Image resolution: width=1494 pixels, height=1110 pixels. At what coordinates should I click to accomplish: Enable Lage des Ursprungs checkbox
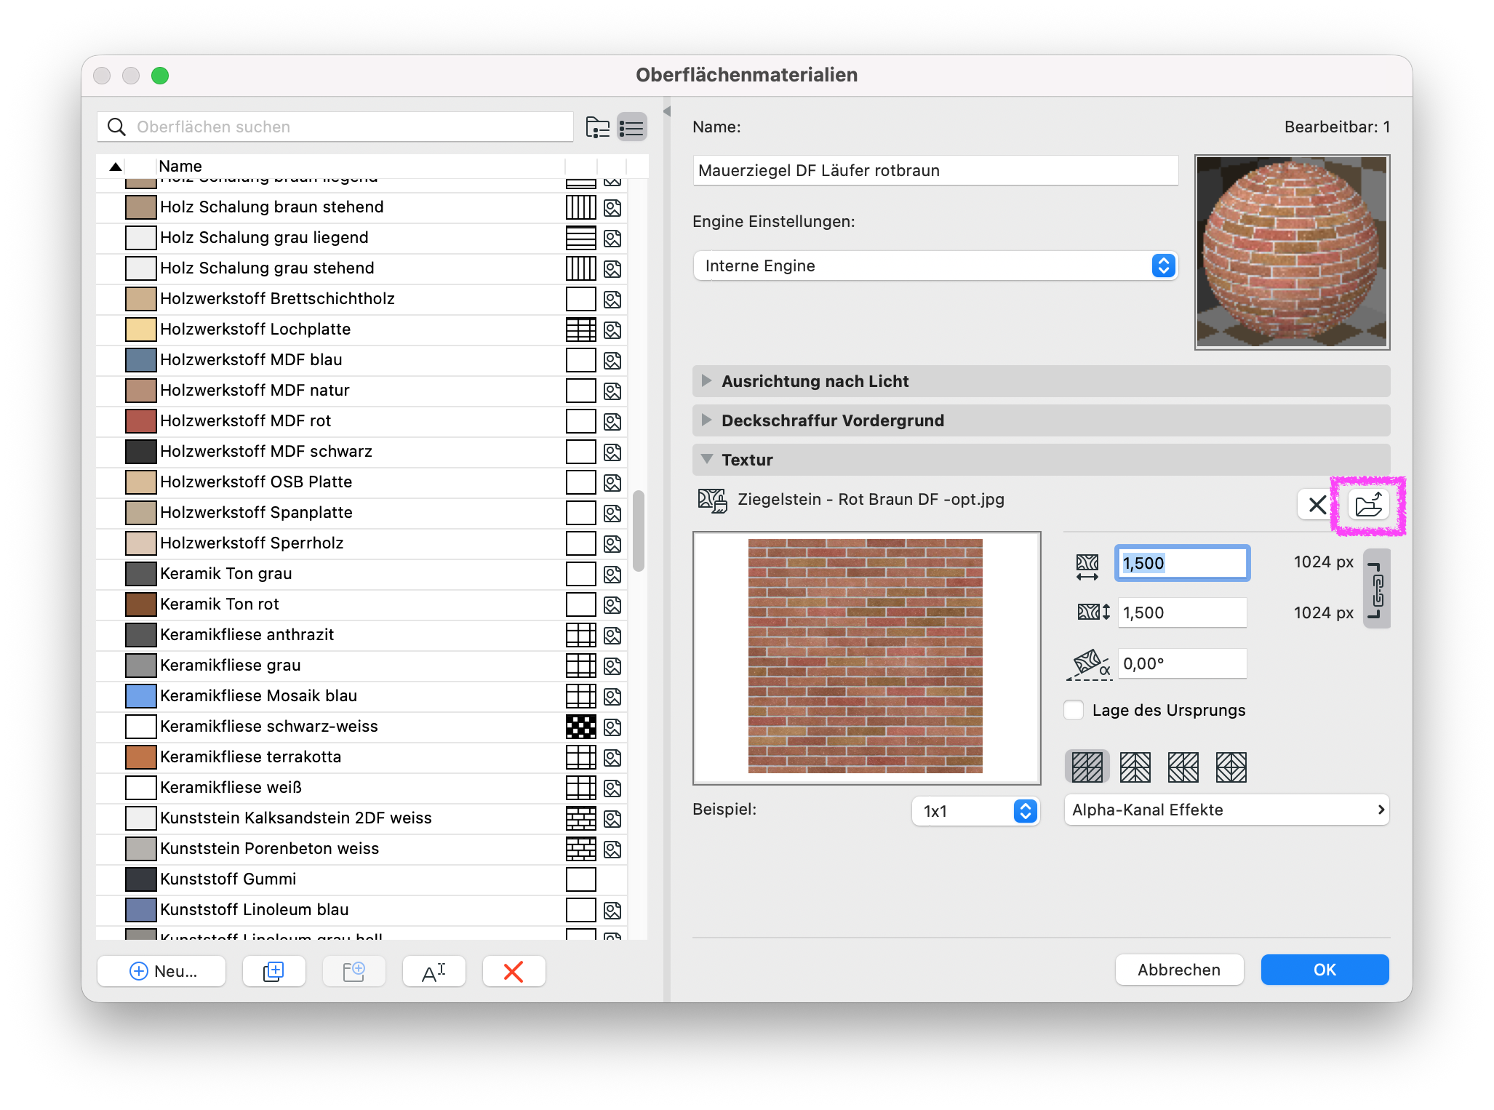pyautogui.click(x=1074, y=710)
